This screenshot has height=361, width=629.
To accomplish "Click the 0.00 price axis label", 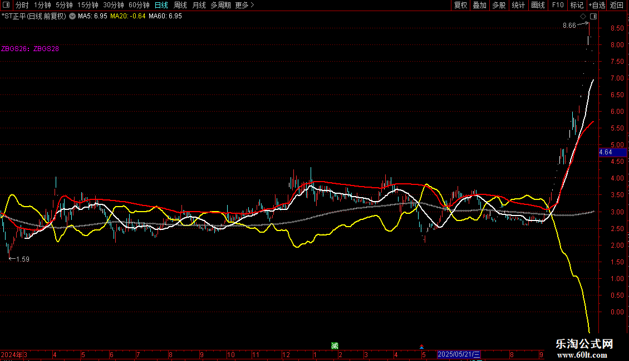I will 617,312.
